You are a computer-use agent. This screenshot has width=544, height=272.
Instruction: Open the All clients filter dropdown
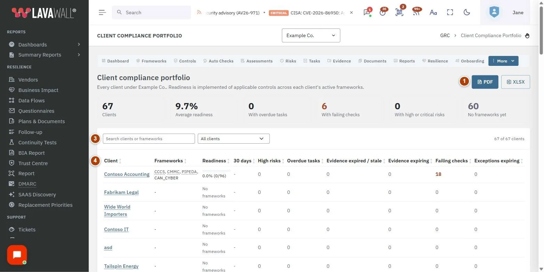click(233, 138)
